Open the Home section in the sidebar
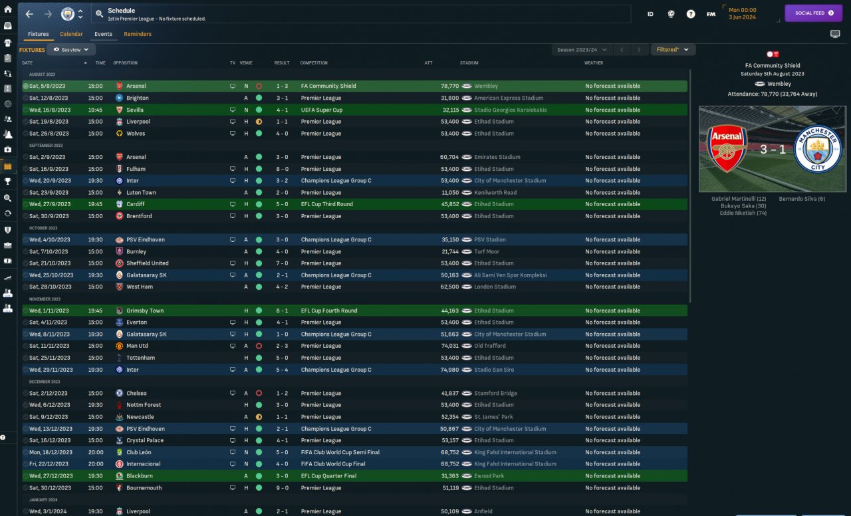This screenshot has height=516, width=851. pyautogui.click(x=8, y=10)
